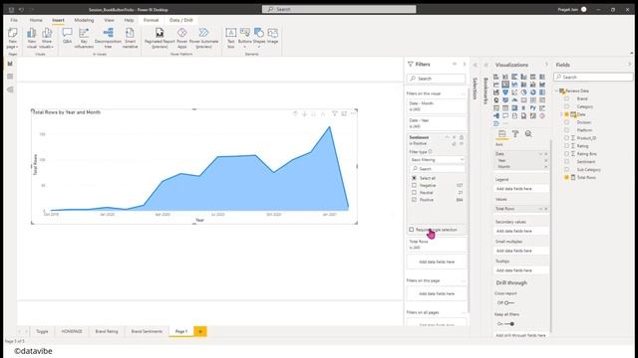Check the Category field
638x358 pixels.
tap(566, 106)
